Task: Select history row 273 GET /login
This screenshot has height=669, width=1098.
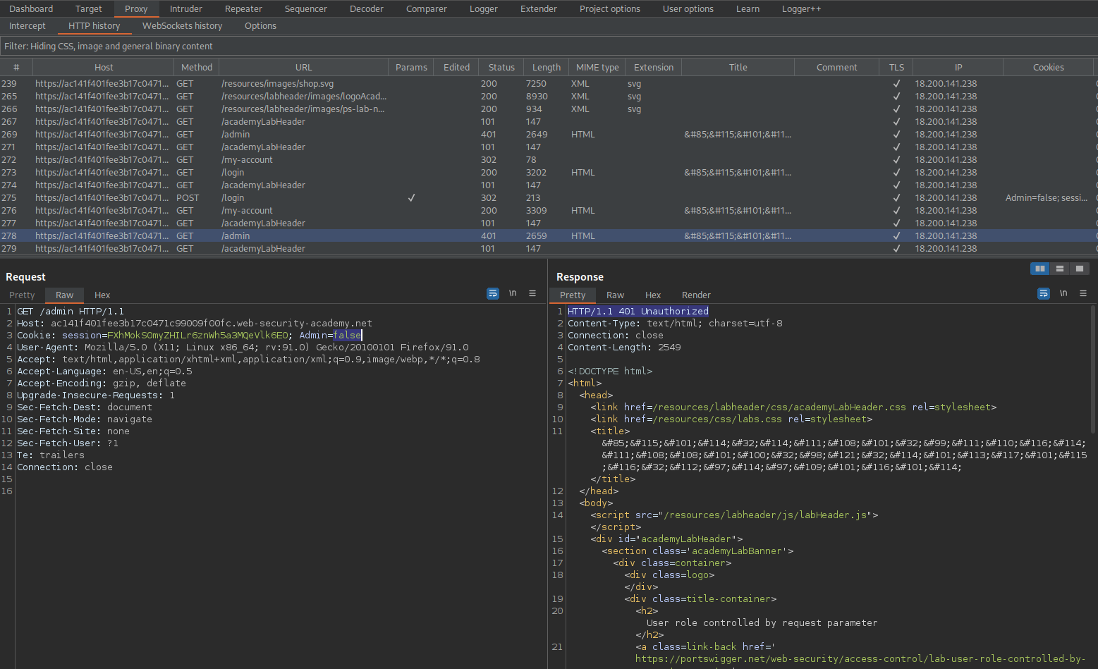Action: tap(549, 172)
